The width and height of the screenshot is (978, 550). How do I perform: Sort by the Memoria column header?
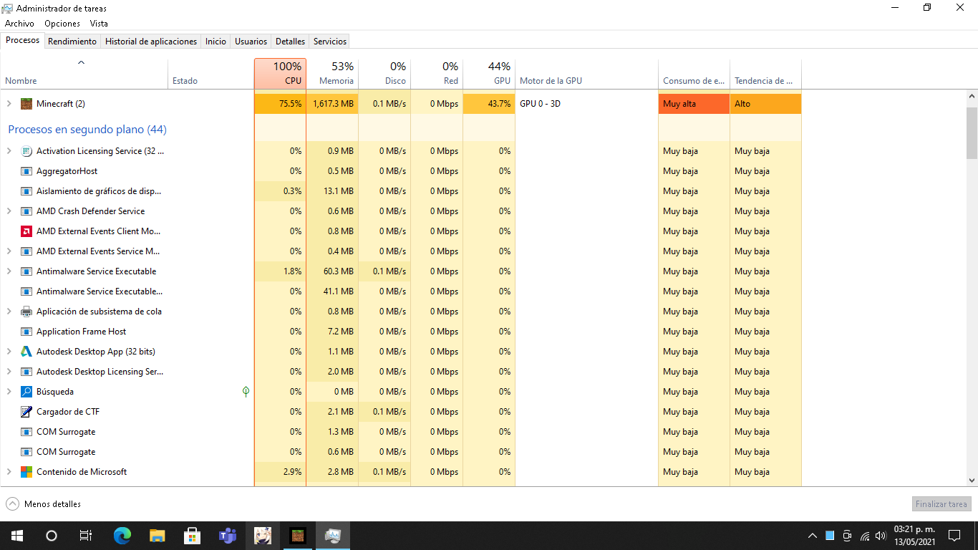332,74
